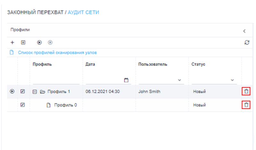Delete Профиль 1 with trash icon
The height and width of the screenshot is (150, 256).
pos(246,91)
